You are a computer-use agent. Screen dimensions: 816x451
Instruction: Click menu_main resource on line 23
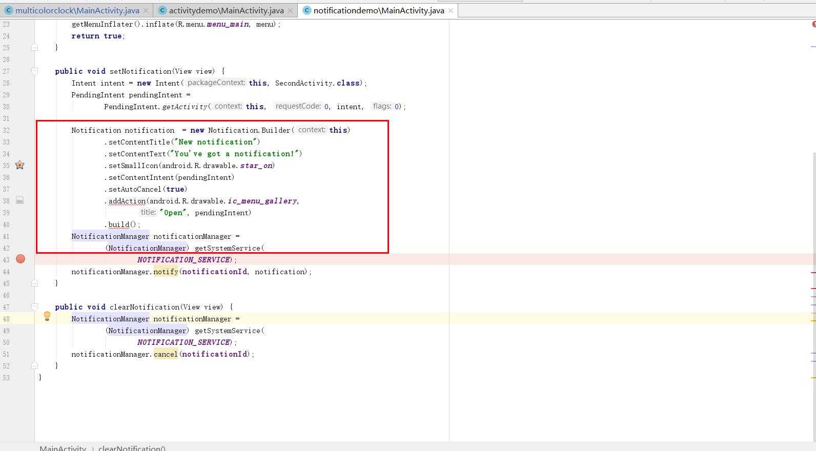(x=228, y=24)
